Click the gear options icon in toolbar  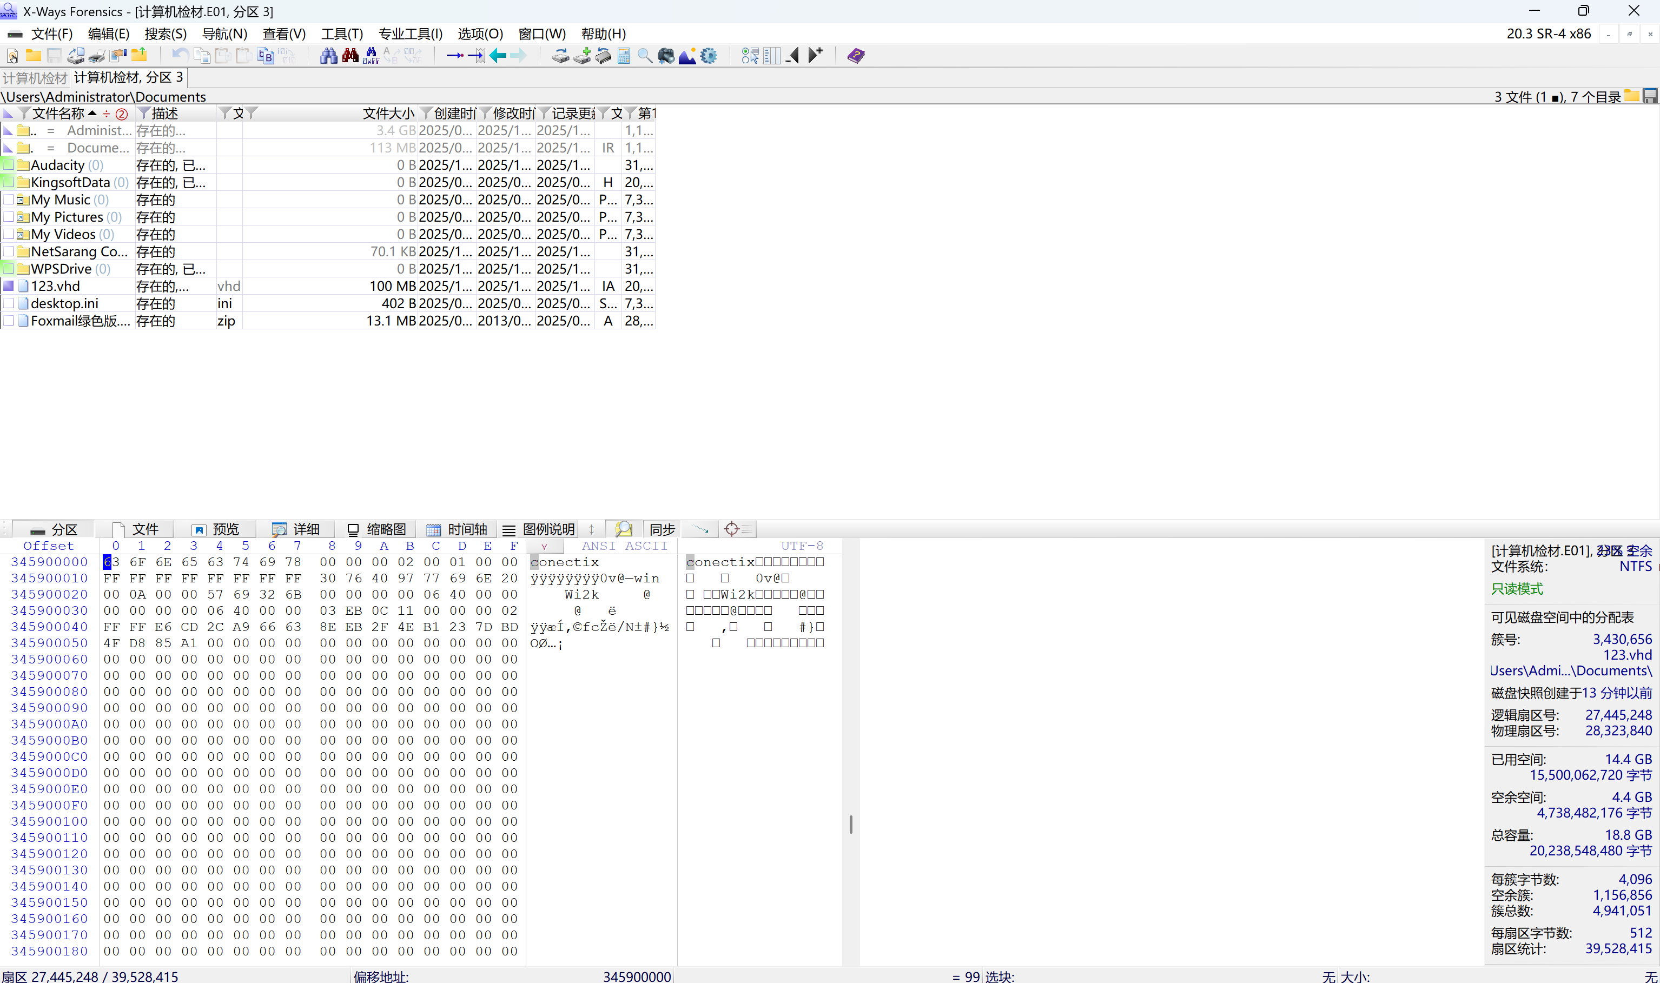(x=708, y=56)
